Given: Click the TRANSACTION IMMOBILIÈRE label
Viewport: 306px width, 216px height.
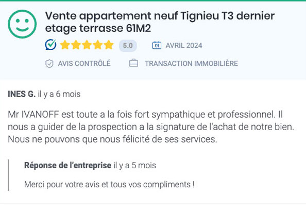Looking at the screenshot, I should (x=191, y=63).
